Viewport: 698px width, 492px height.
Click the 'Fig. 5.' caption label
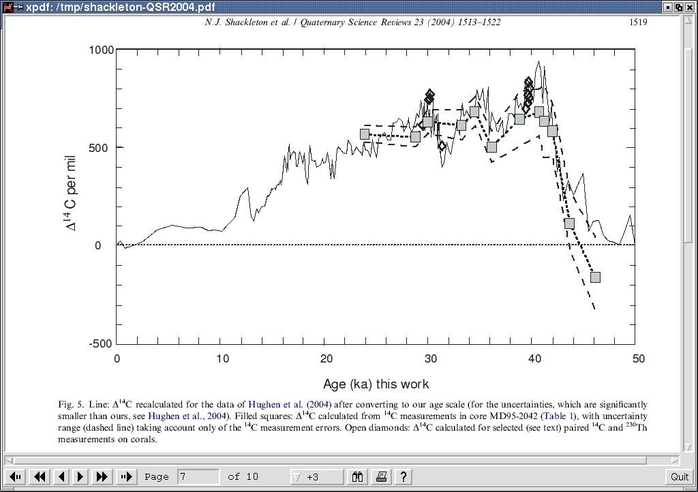[71, 404]
